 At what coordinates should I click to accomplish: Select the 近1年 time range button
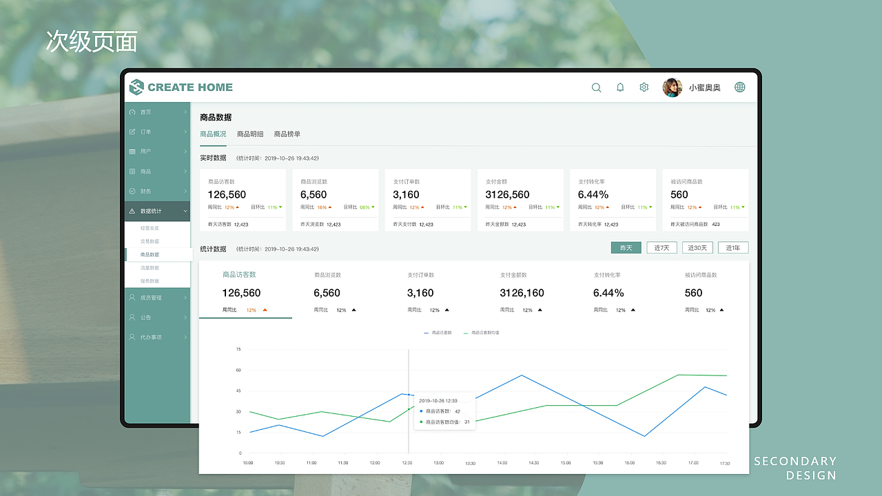click(733, 248)
